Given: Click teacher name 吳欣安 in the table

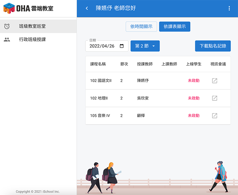Looking at the screenshot, I should (143, 98).
